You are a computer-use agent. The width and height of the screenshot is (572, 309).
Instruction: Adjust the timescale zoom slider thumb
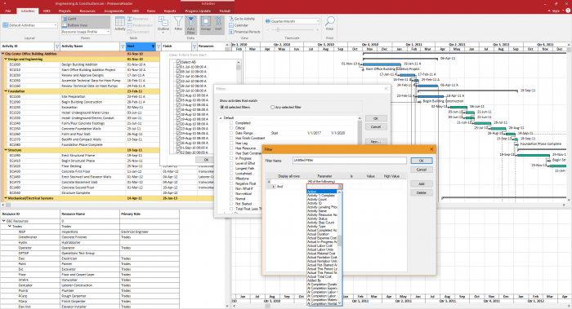[278, 30]
